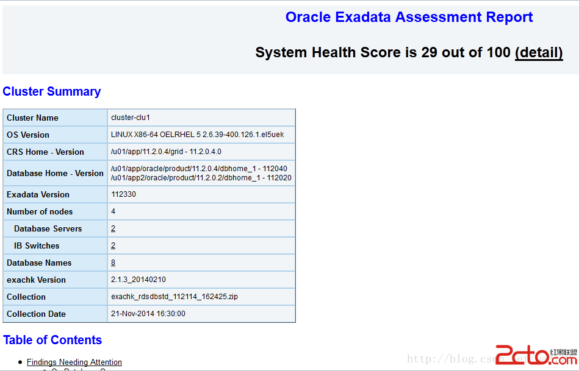This screenshot has width=579, height=371.
Task: Select the "Exadata Version" row label
Action: [x=38, y=195]
